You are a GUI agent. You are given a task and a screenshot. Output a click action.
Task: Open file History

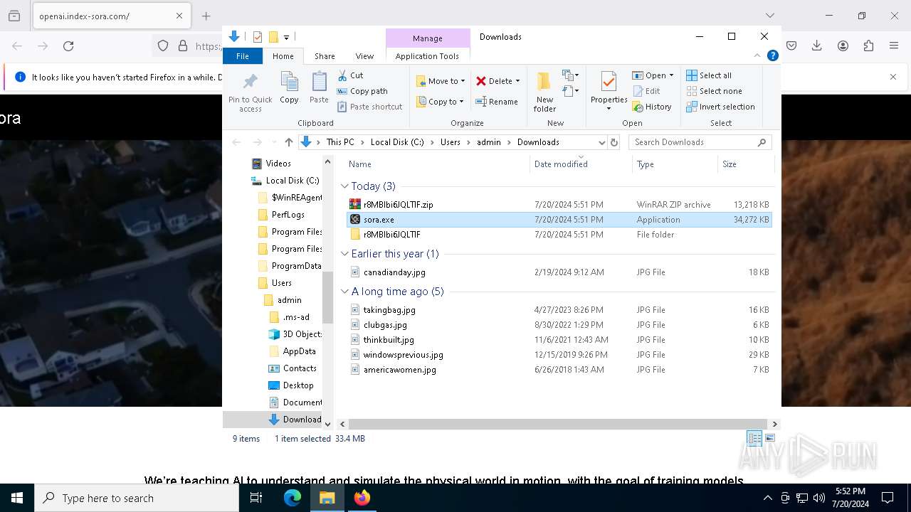(x=652, y=107)
